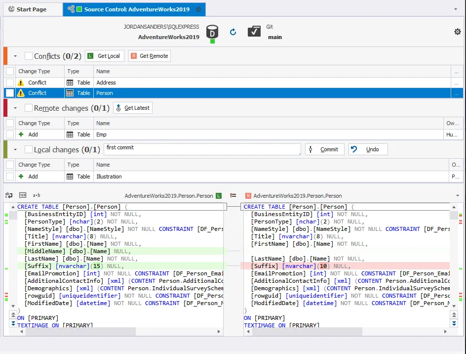Screen dimensions: 466x354
Task: Collapse the Remote changes section
Action: 15,108
